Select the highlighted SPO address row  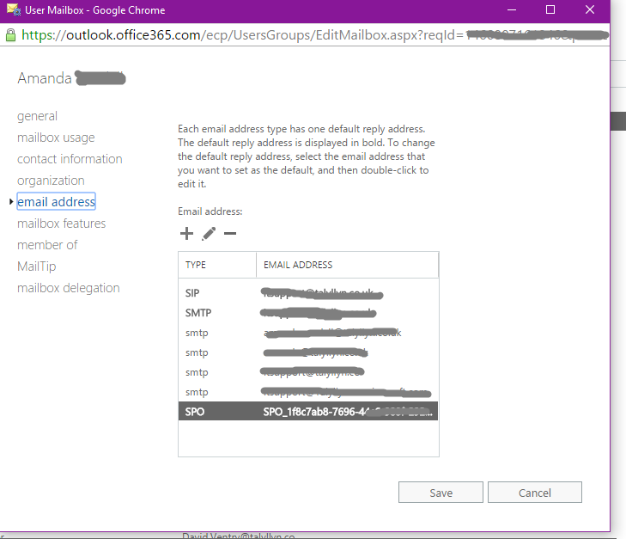click(x=308, y=412)
